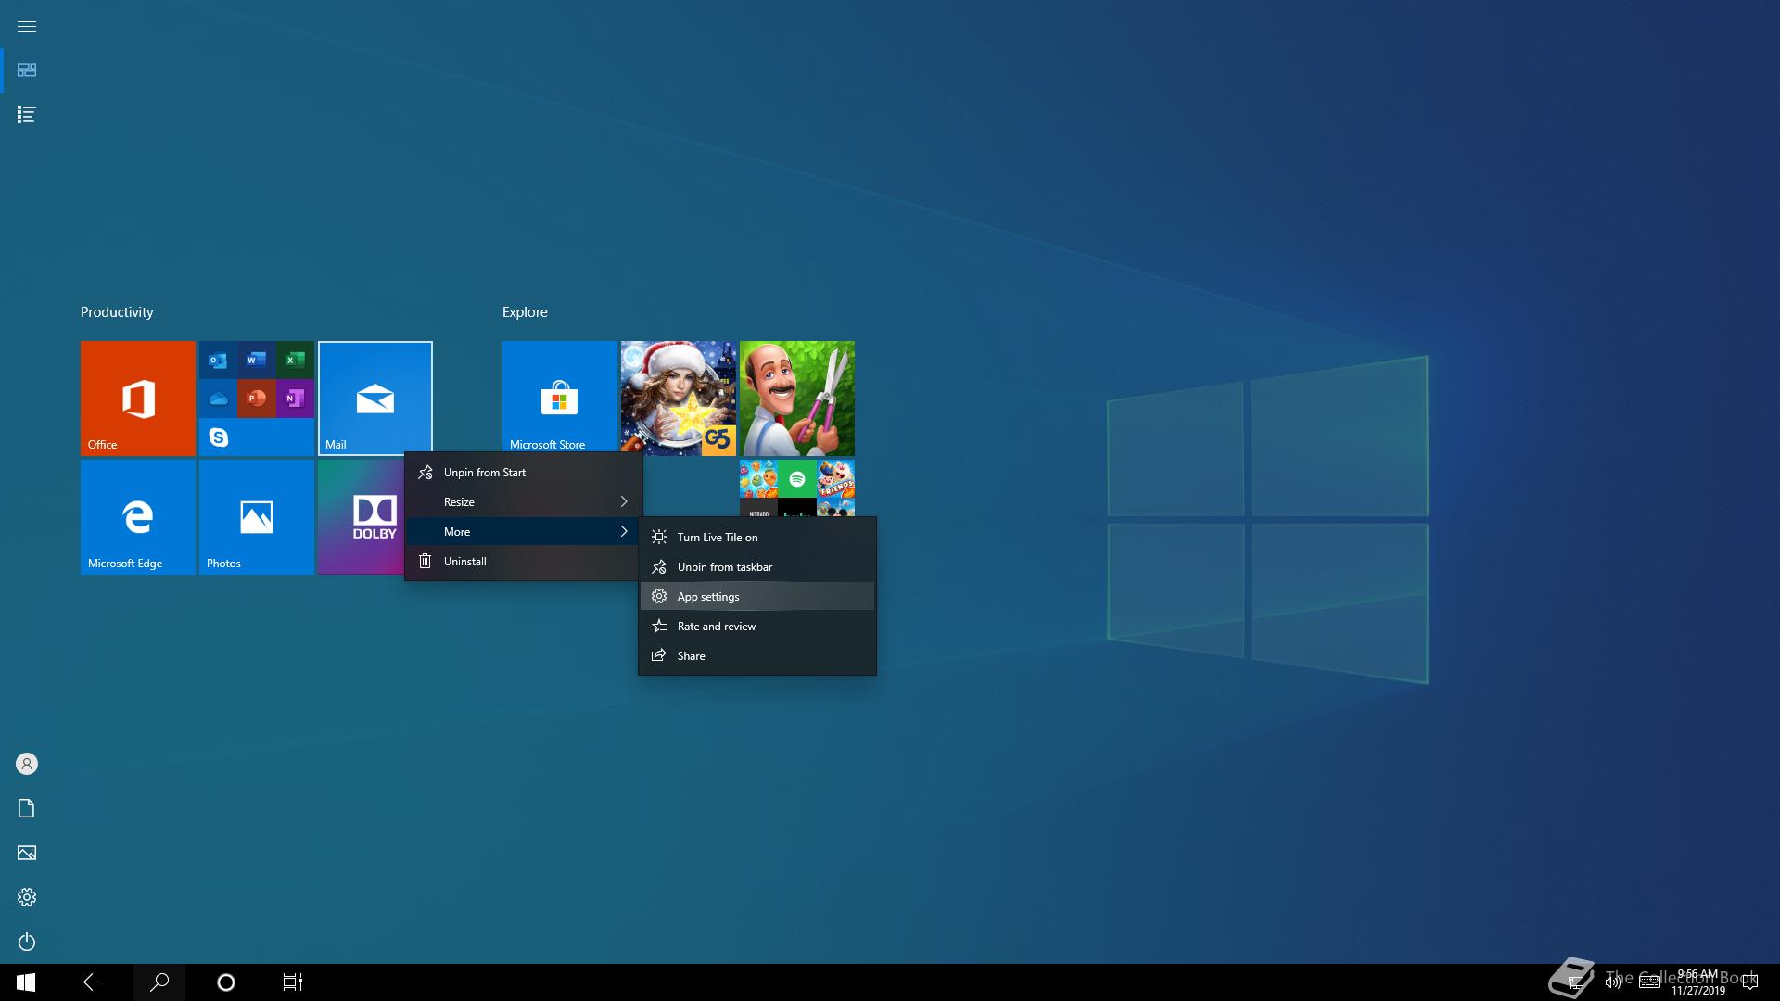This screenshot has height=1001, width=1780.
Task: Open the Dolby tile
Action: (x=362, y=517)
